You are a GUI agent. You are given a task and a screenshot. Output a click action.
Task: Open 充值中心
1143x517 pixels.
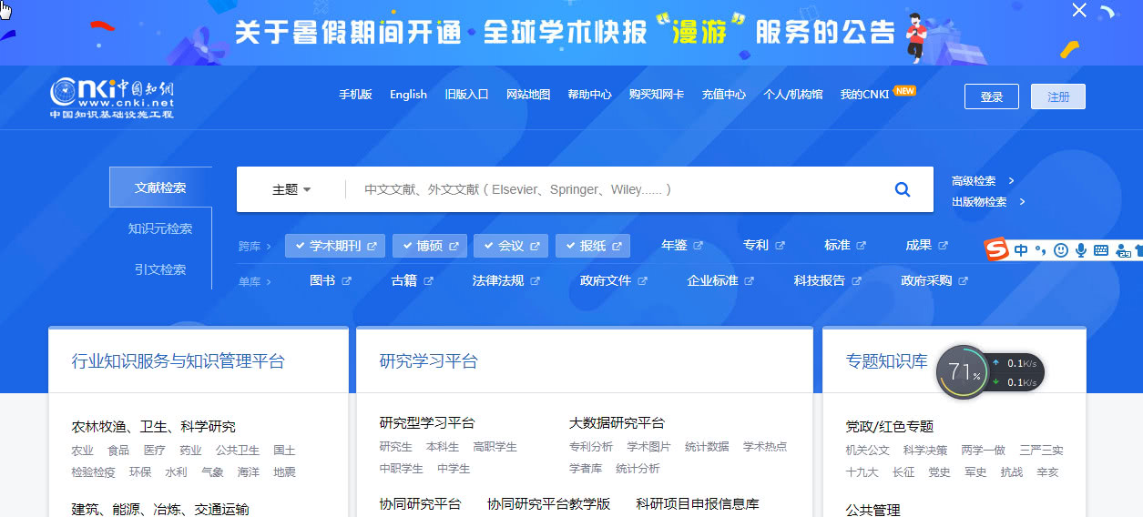pos(724,95)
